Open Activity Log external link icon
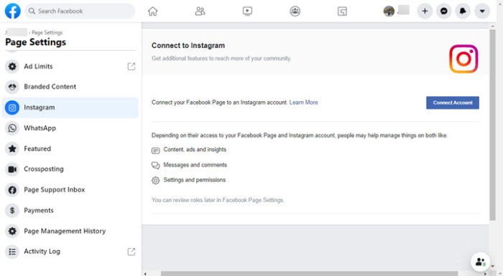The width and height of the screenshot is (503, 276). (131, 252)
